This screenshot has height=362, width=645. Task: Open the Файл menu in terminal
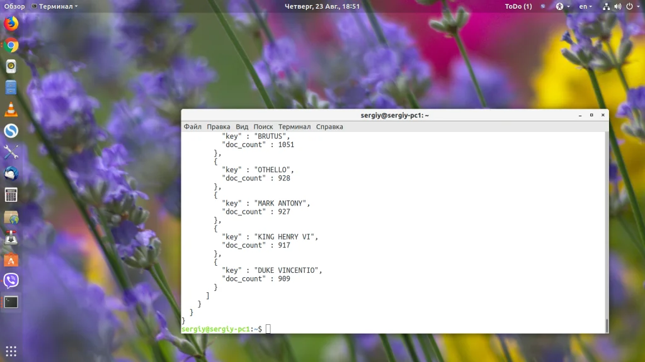click(x=192, y=126)
